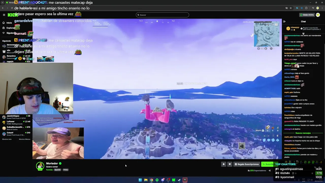Open the browser tab search dropdown

point(3,3)
